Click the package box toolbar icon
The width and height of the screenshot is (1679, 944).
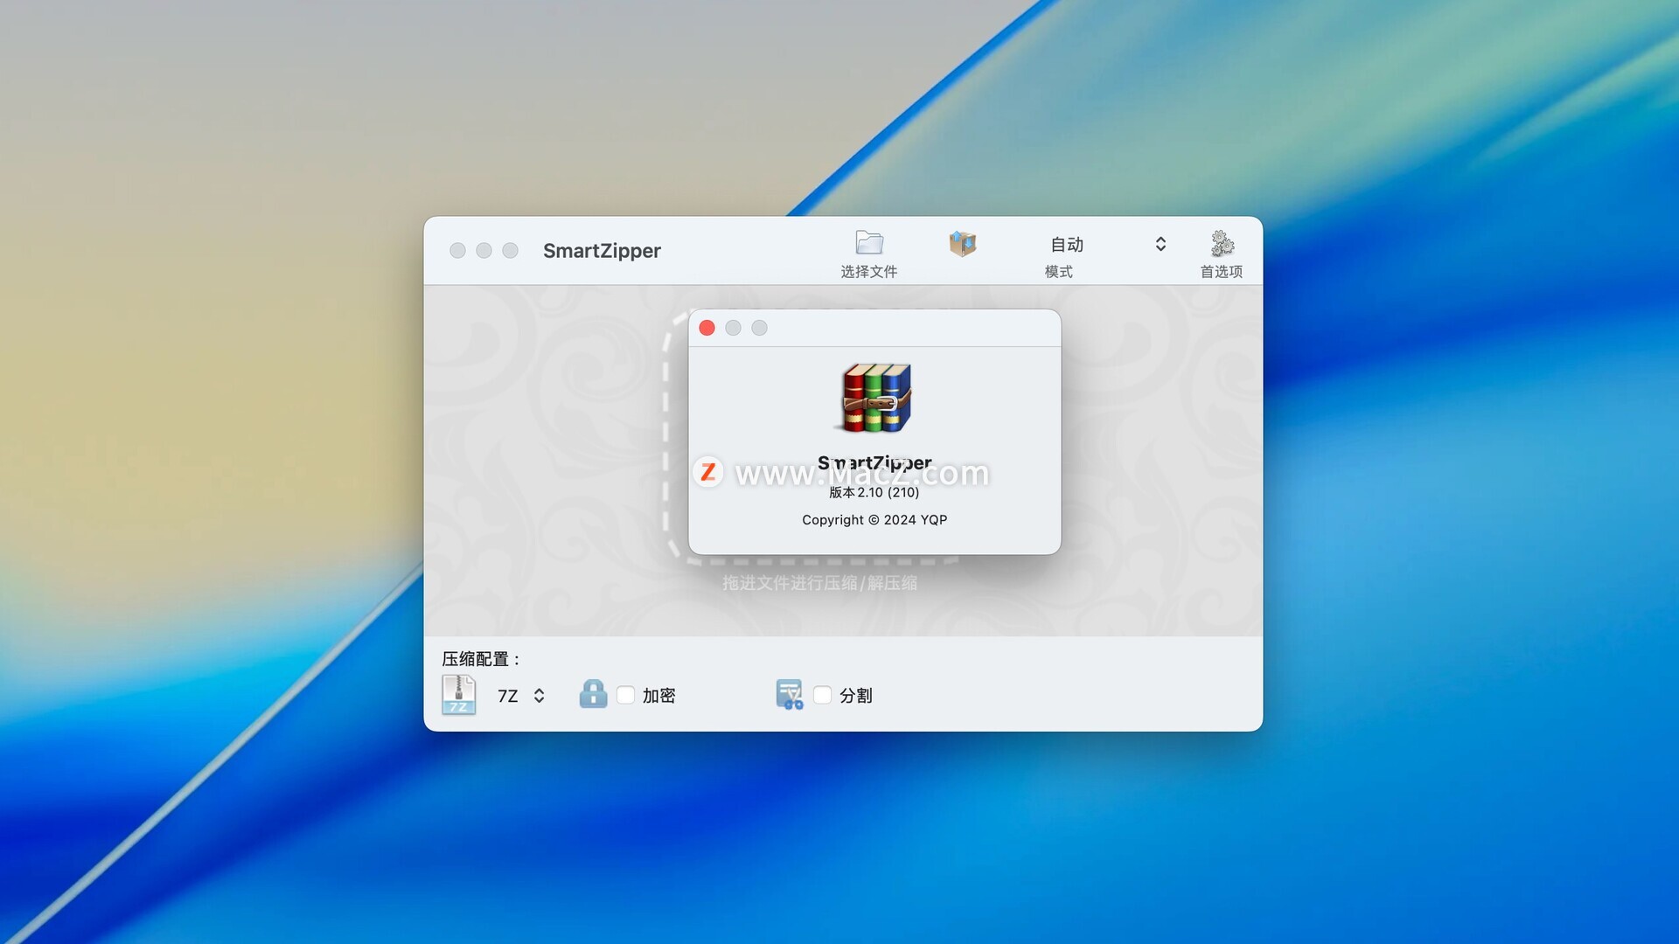pyautogui.click(x=962, y=244)
